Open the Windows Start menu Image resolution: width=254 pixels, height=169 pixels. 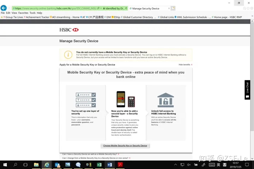click(5, 165)
